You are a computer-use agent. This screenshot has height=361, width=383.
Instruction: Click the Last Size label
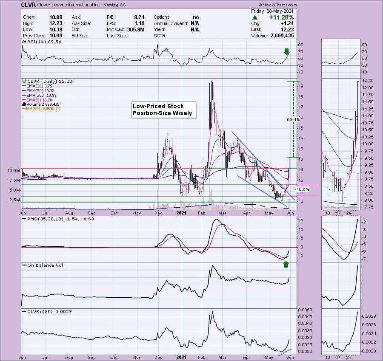(117, 36)
